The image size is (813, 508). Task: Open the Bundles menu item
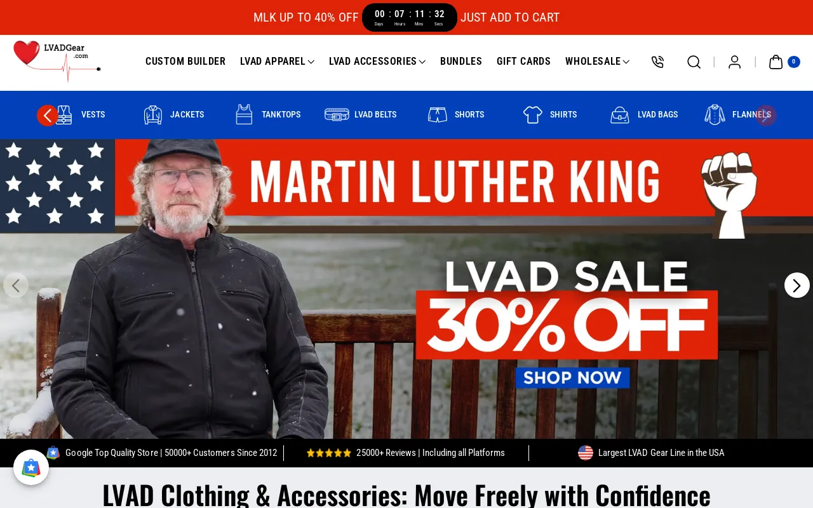461,62
